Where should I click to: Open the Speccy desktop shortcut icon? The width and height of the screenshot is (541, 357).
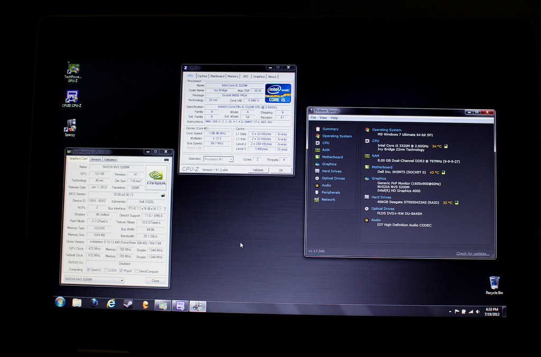pos(70,127)
